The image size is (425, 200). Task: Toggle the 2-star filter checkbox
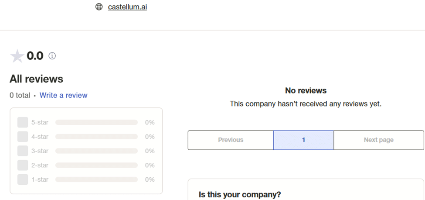23,165
